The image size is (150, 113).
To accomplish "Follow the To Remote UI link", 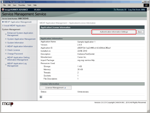I will pyautogui.click(x=120, y=10).
